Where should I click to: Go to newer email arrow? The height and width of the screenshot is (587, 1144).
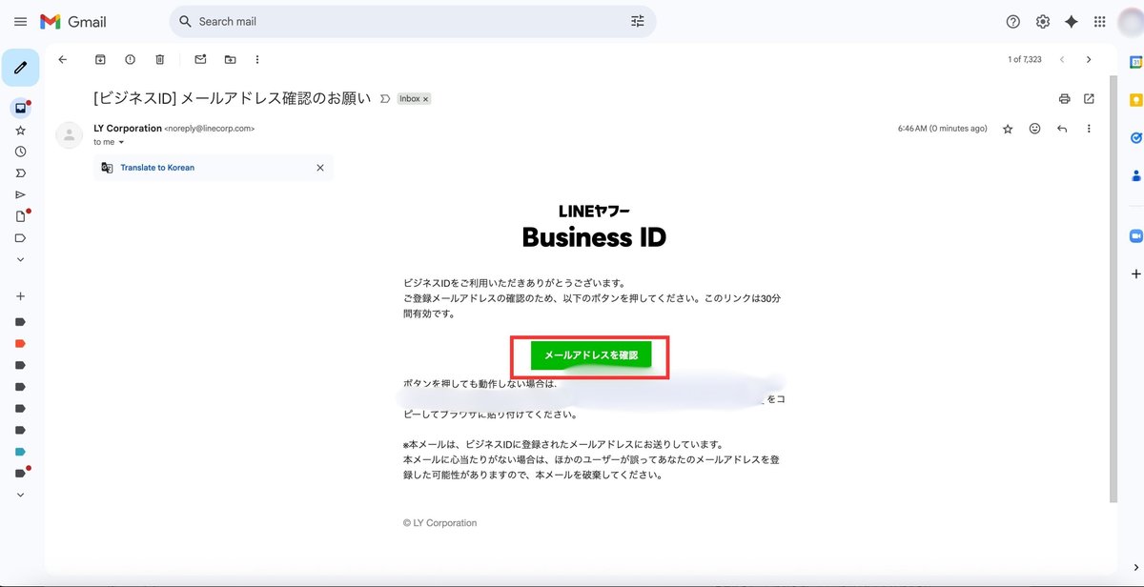[x=1062, y=59]
